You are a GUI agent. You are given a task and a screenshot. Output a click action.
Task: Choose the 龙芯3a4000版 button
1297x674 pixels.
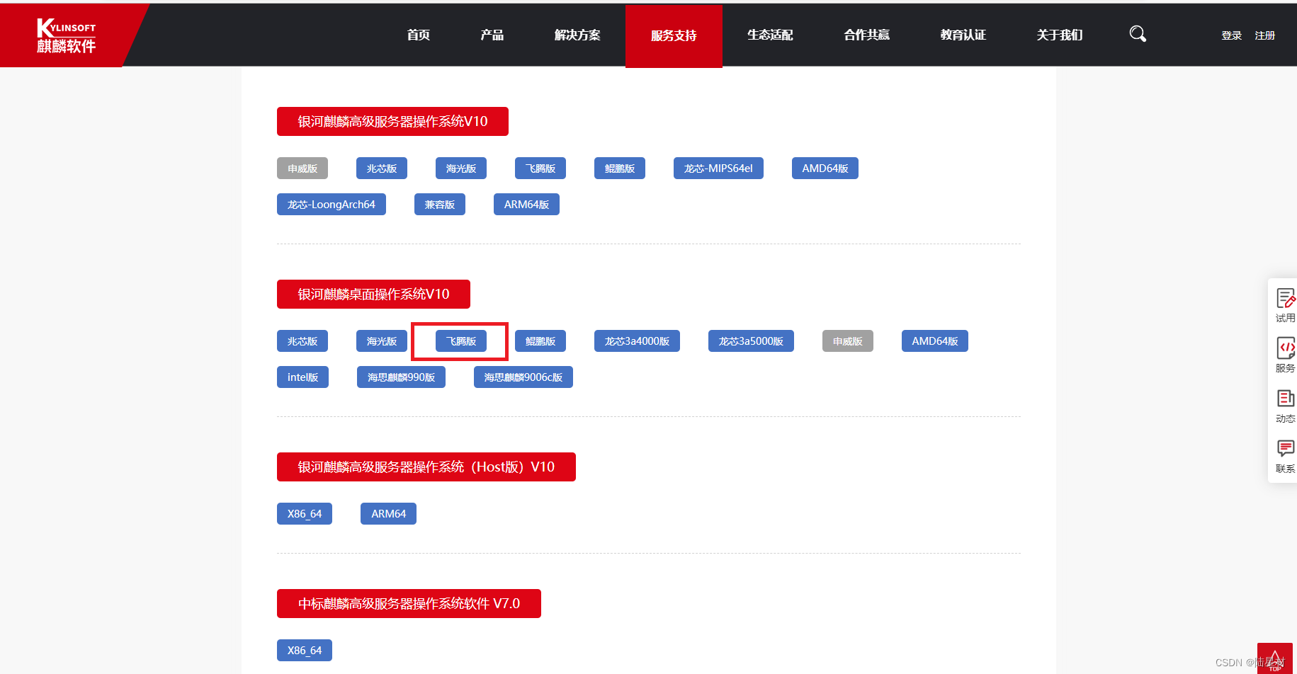click(637, 341)
